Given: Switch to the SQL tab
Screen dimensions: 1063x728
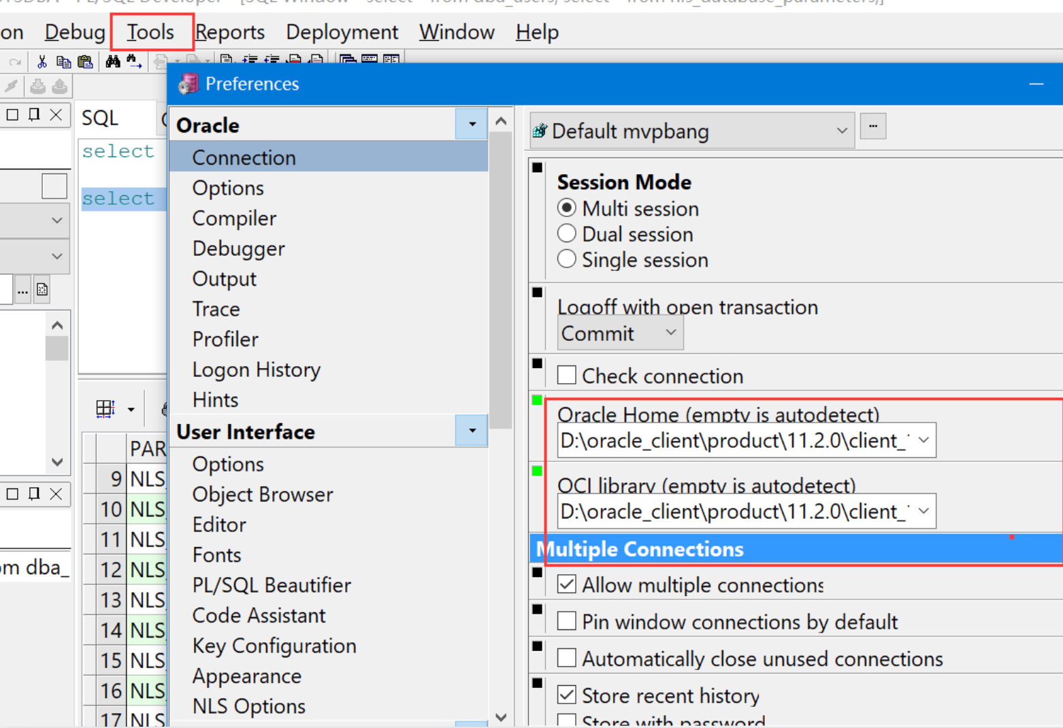Looking at the screenshot, I should [x=100, y=118].
